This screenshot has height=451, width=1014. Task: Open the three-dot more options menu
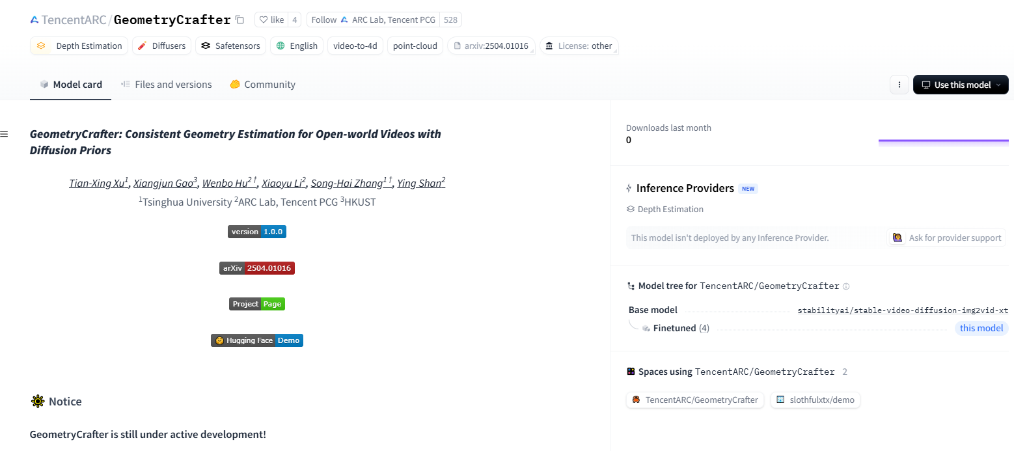(899, 85)
